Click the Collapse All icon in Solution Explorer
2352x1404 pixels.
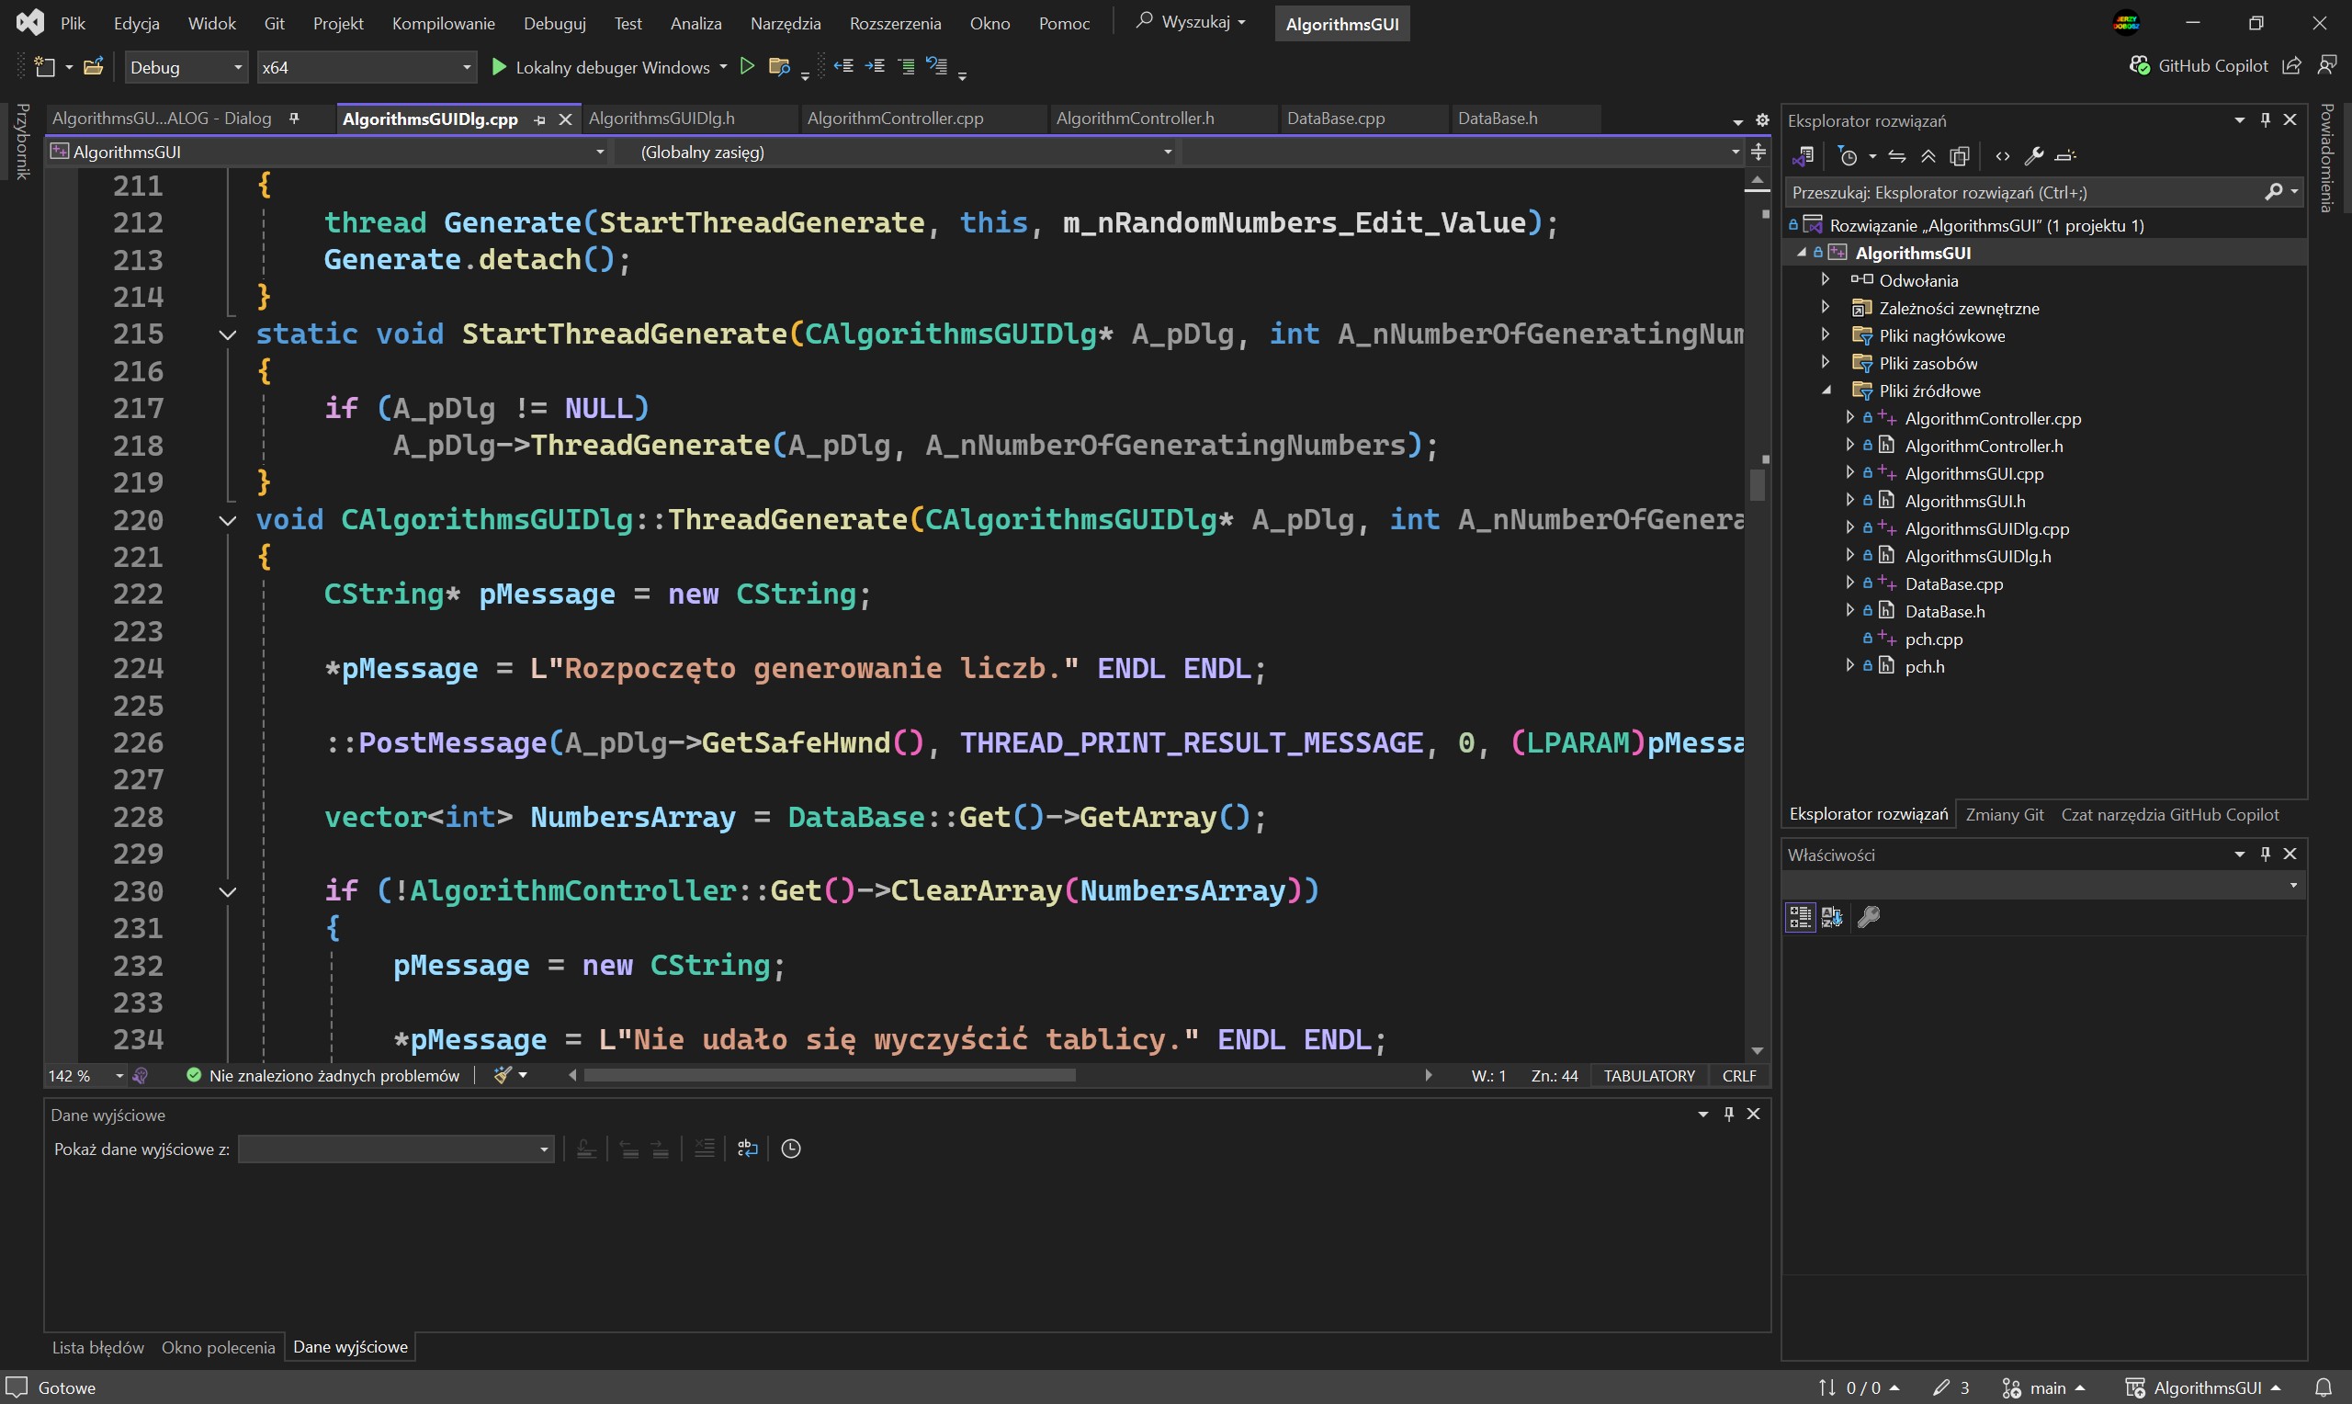1928,156
